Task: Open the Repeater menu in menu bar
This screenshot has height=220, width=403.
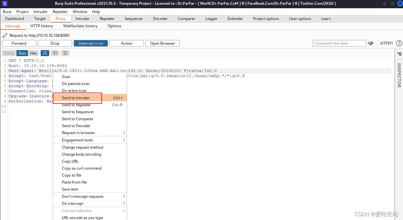Action: click(x=60, y=12)
